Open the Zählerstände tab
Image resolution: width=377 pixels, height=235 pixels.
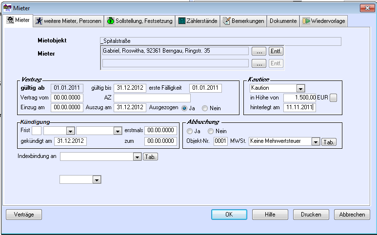pos(198,21)
